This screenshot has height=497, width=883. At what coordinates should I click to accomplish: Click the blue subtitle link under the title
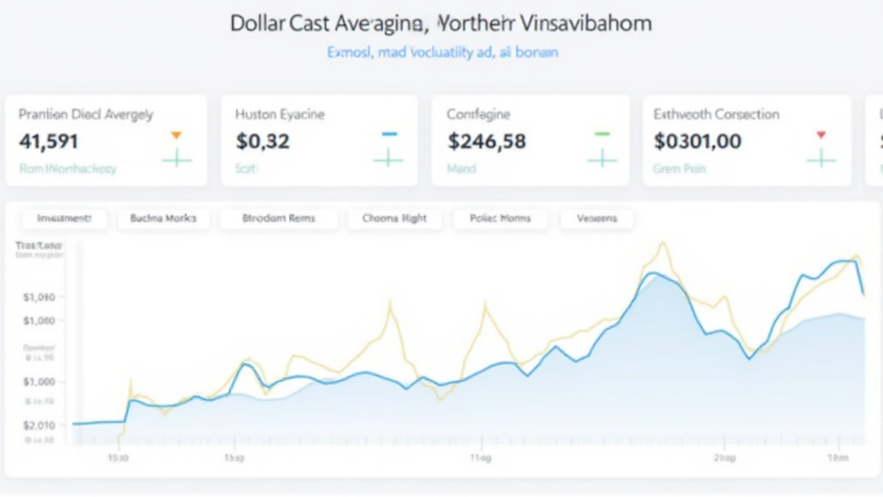(x=441, y=53)
